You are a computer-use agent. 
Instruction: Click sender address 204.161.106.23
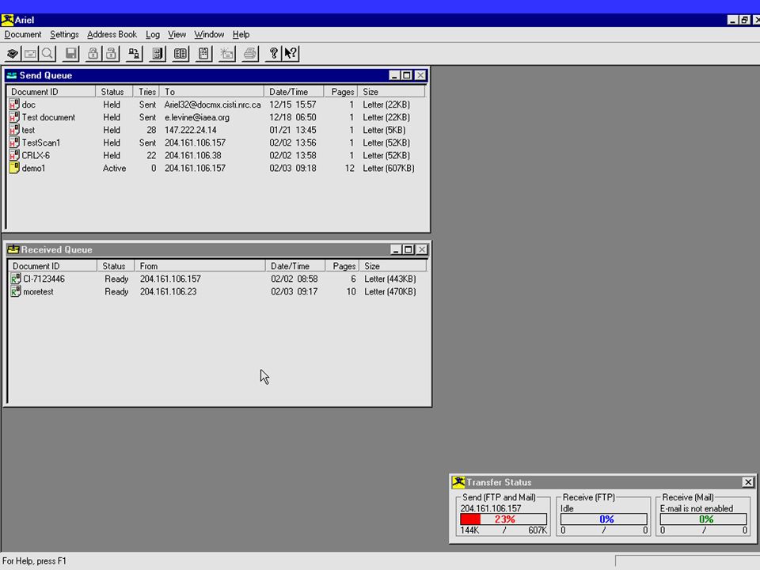[x=168, y=291]
